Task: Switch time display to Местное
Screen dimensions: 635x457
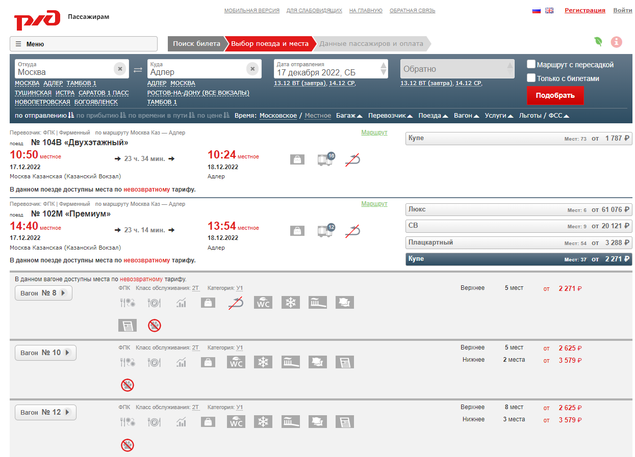Action: pyautogui.click(x=318, y=116)
